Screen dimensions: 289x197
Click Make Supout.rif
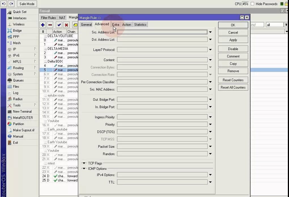coord(24,130)
